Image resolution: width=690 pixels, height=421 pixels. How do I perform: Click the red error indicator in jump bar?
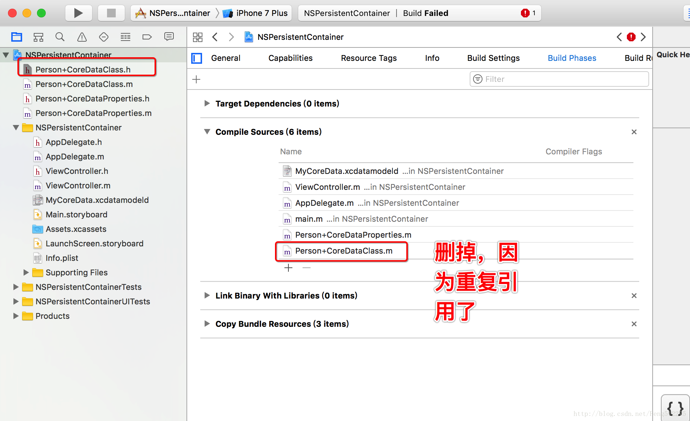pyautogui.click(x=631, y=37)
